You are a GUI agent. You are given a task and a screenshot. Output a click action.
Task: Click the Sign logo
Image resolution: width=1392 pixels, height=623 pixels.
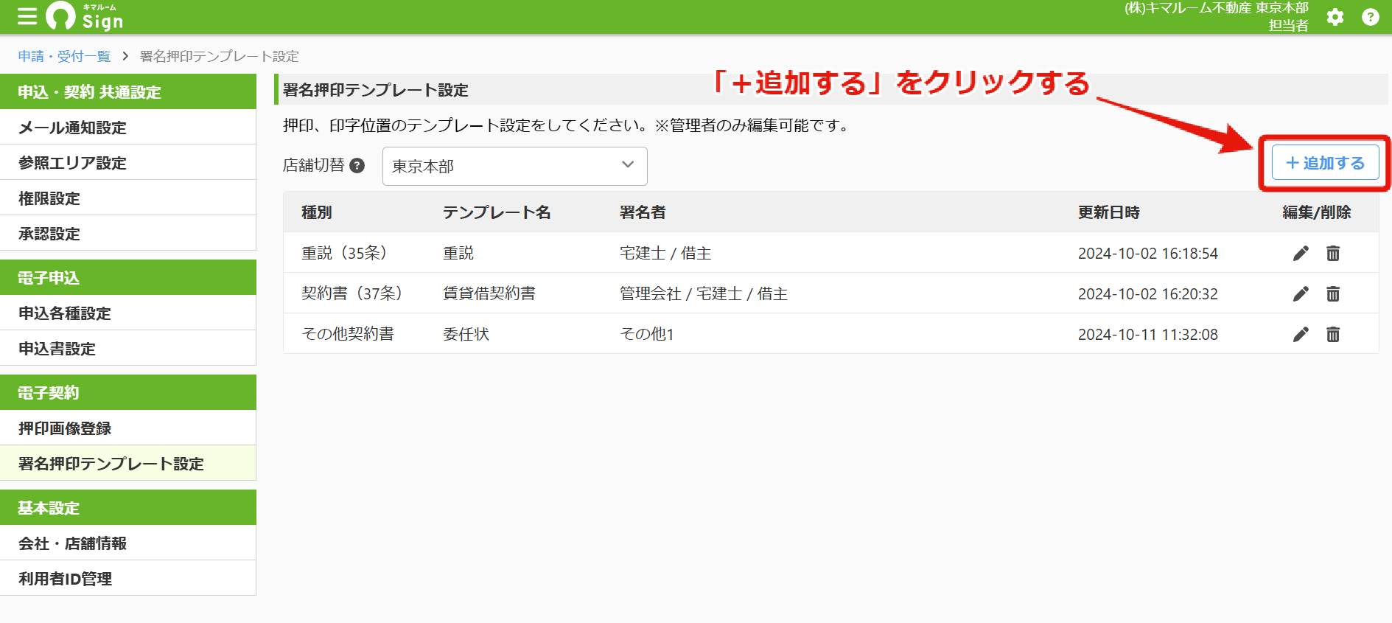85,16
